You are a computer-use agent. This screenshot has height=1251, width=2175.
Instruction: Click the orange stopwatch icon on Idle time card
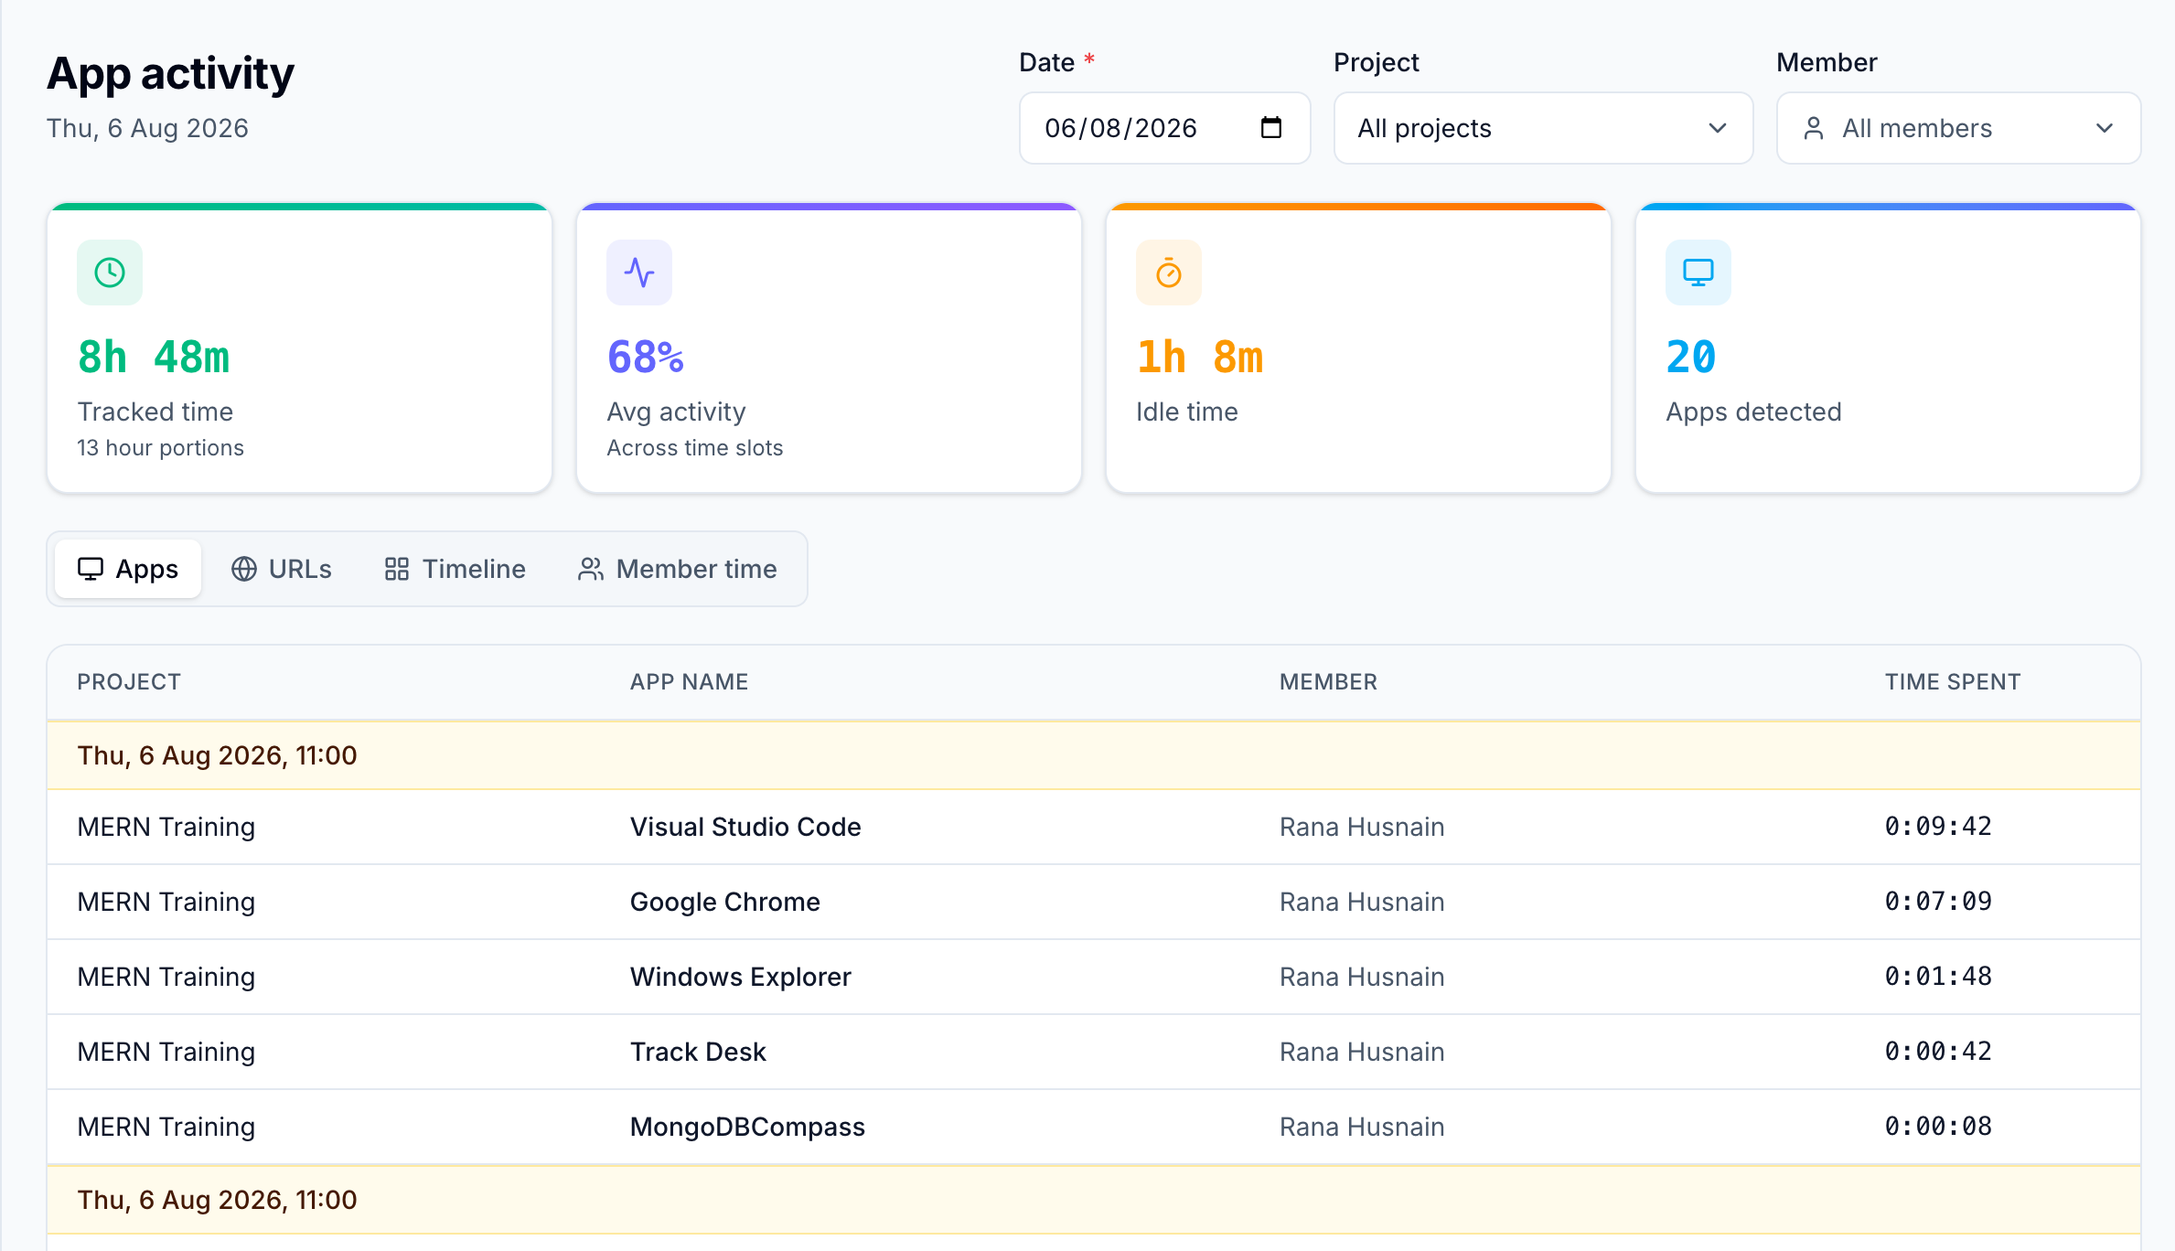pyautogui.click(x=1169, y=273)
